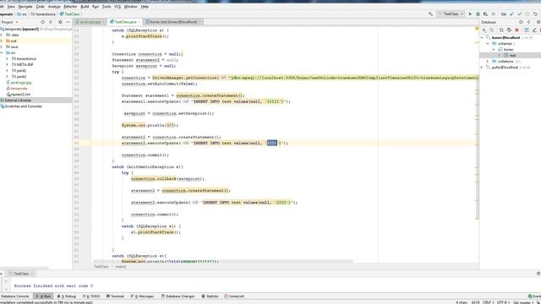
Task: Open the Help menu
Action: pos(145,7)
